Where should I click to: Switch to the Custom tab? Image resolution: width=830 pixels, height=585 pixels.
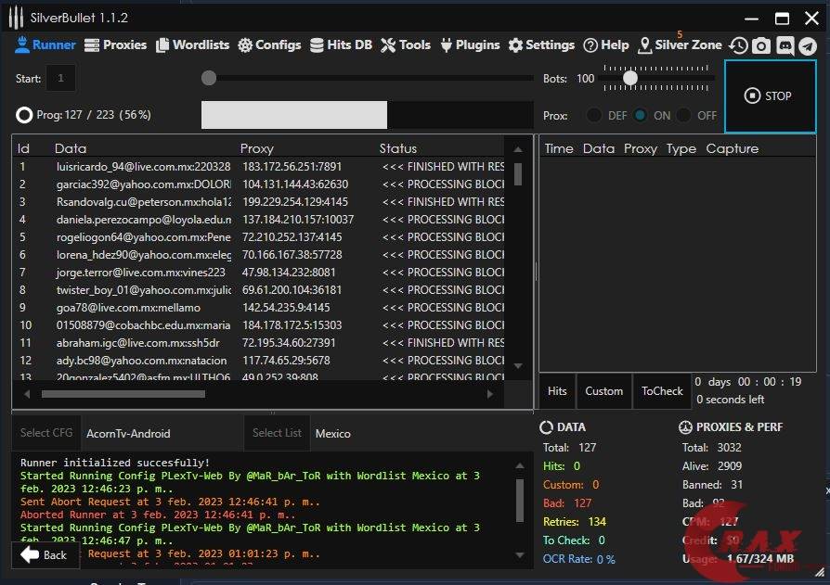(x=603, y=391)
